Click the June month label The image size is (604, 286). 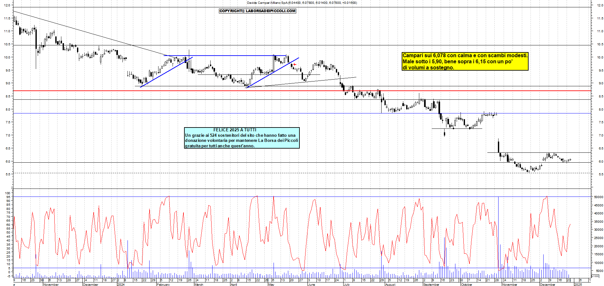click(311, 284)
